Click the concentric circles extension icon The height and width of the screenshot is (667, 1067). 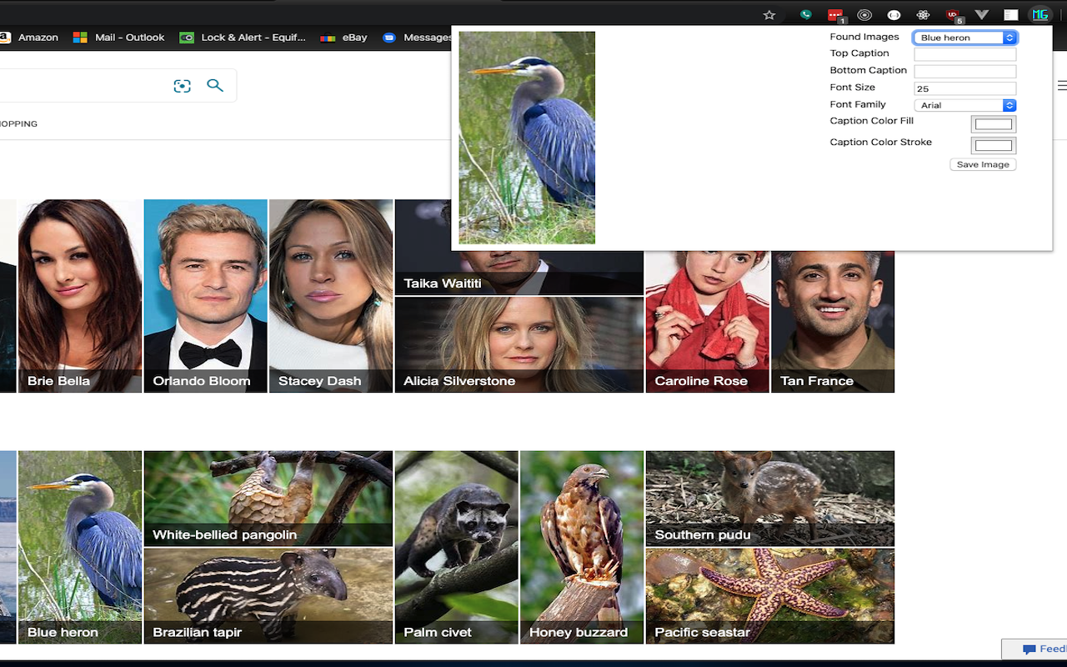[x=864, y=14]
